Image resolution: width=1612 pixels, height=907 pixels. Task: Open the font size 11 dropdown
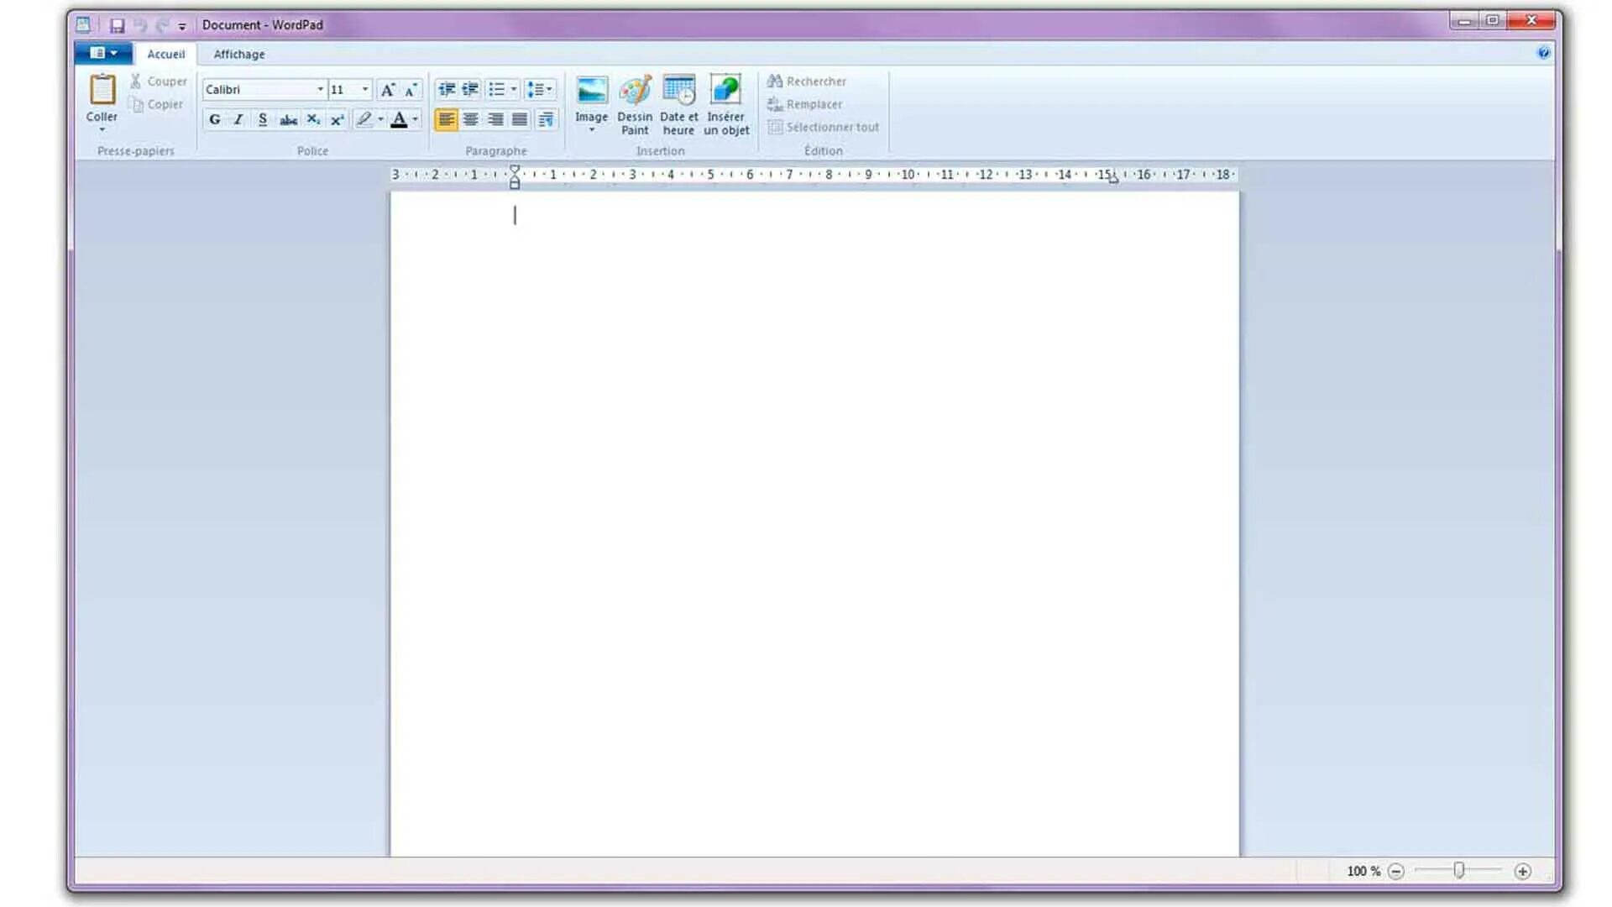coord(365,90)
